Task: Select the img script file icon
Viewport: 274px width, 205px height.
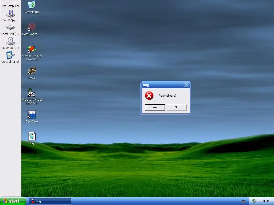Action: click(x=32, y=139)
